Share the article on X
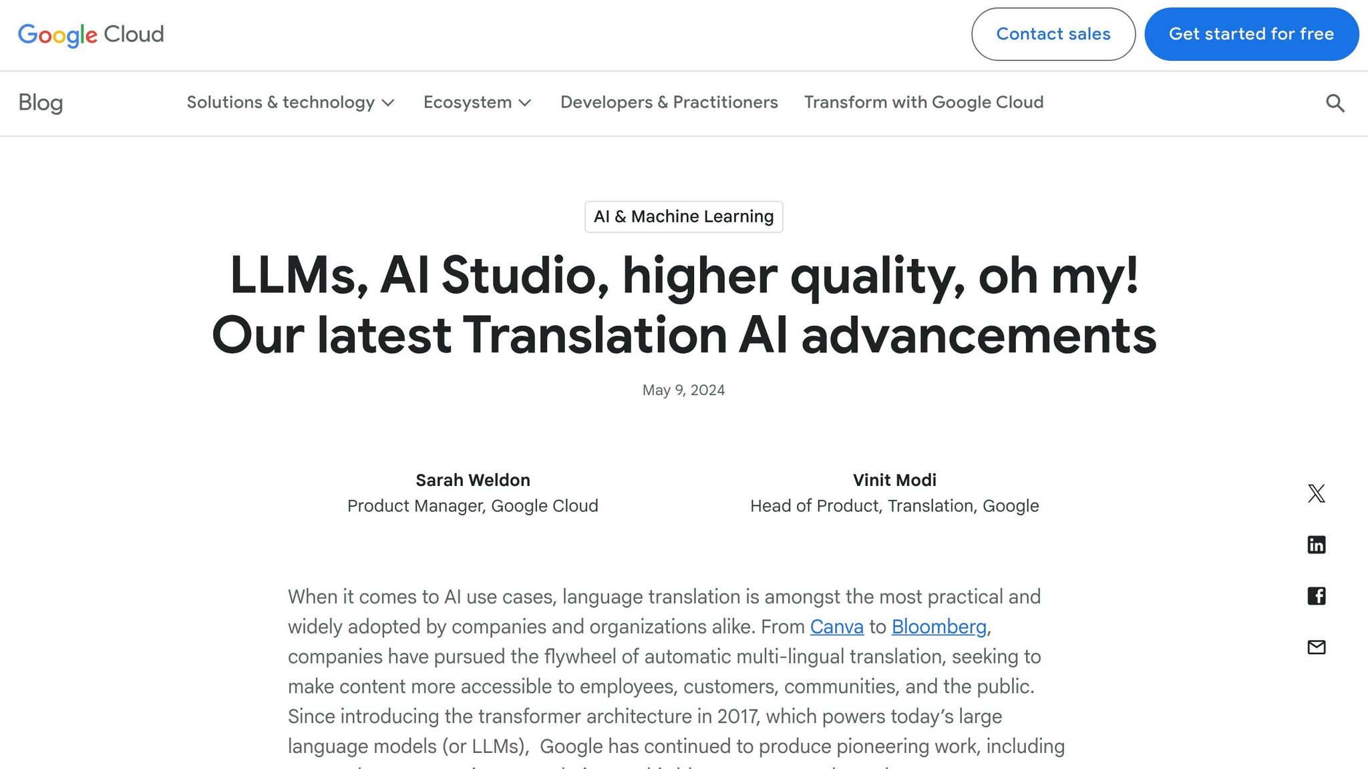This screenshot has height=769, width=1368. (x=1316, y=493)
